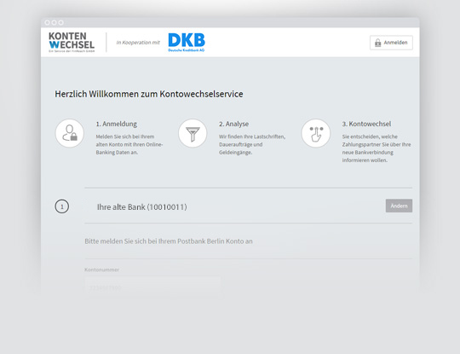Select the Kontowechsel pointing-hand icon
Viewport: 460px width, 354px height.
pos(316,133)
